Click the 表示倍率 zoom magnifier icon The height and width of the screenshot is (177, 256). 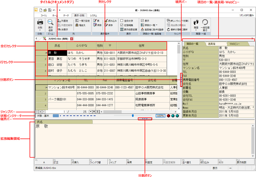[50, 23]
